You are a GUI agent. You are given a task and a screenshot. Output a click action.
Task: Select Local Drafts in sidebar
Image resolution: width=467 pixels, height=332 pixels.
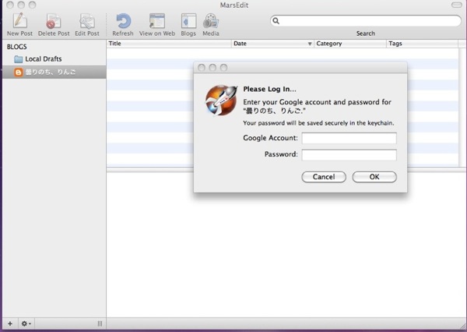(54, 59)
